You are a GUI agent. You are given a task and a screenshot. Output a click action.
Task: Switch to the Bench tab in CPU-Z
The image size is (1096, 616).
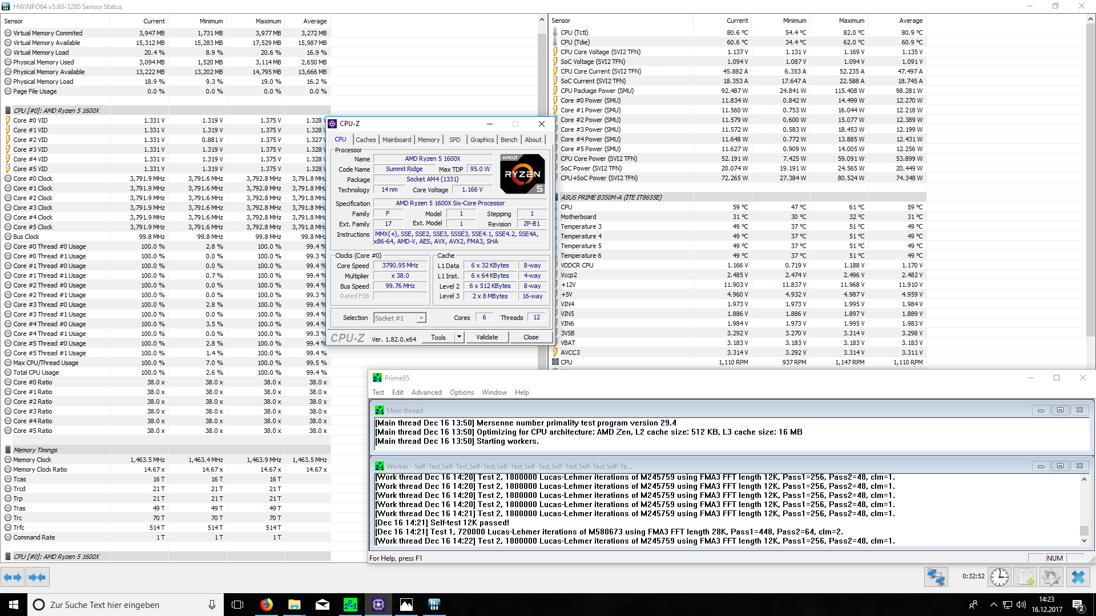tap(509, 140)
